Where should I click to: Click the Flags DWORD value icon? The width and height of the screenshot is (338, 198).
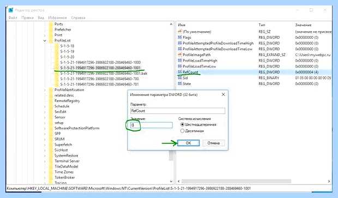tap(180, 37)
